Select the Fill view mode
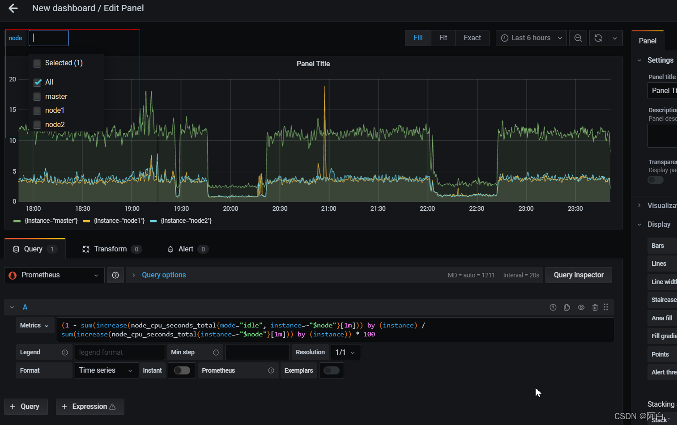The image size is (677, 425). pos(418,38)
